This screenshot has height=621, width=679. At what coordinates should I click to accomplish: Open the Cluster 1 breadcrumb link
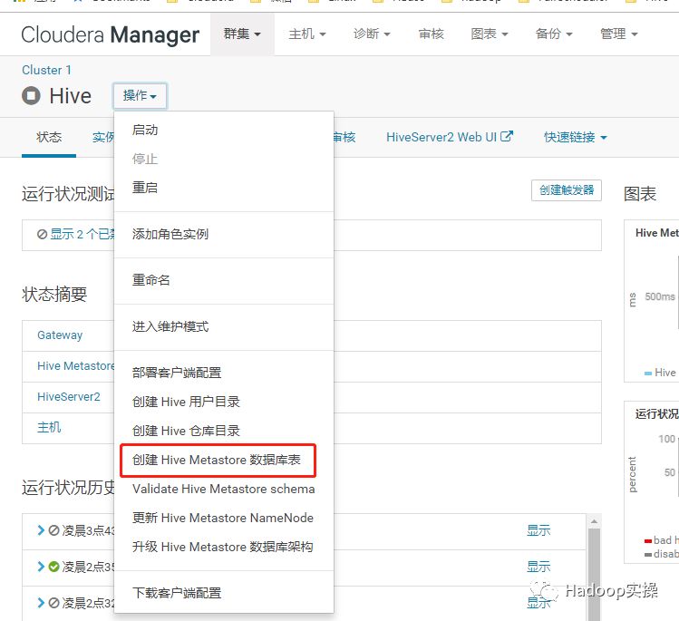pos(47,70)
